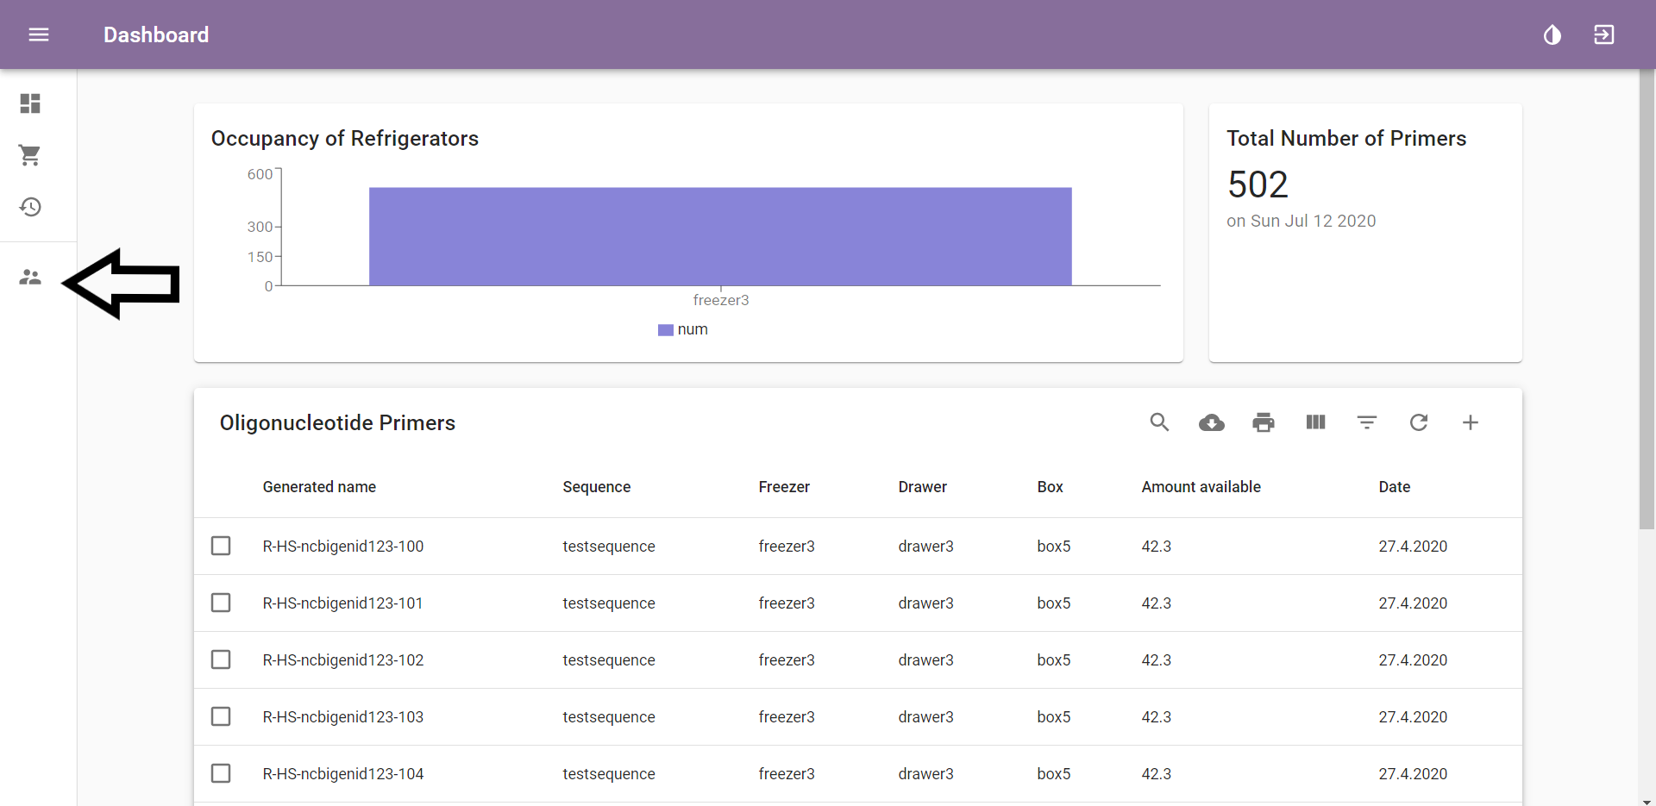The width and height of the screenshot is (1656, 806).
Task: Click box5 cell in row R-HS-ncbigenid123-103
Action: coord(1054,716)
